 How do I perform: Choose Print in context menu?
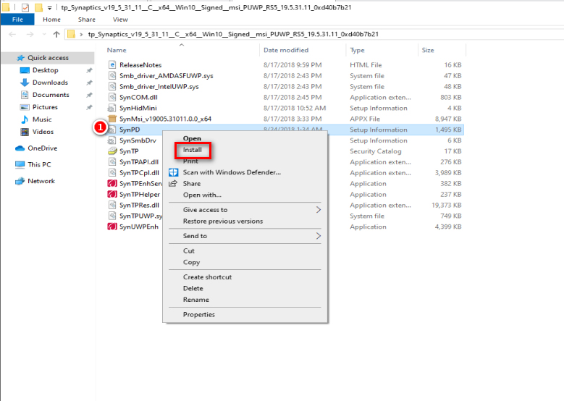coord(190,161)
